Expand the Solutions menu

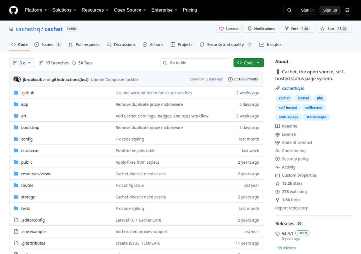tap(64, 10)
